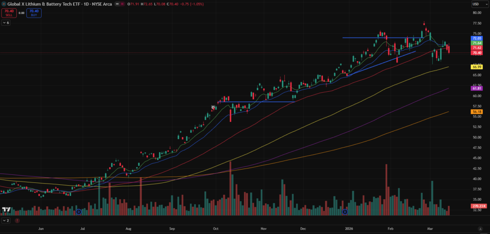Click the purple 61.81 moving average label
This screenshot has width=490, height=234.
point(477,88)
